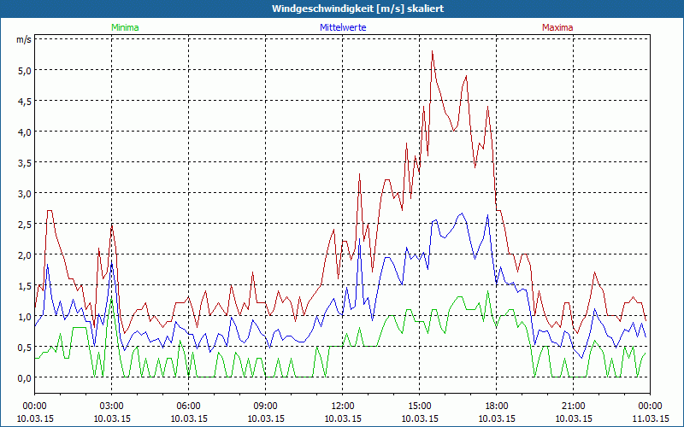Click the 5,0 y-axis value
Screen dimensions: 684x427
point(24,71)
